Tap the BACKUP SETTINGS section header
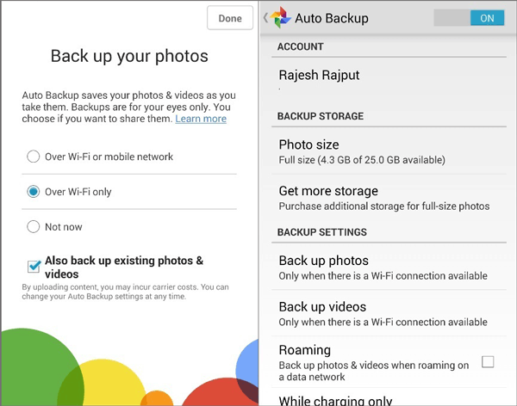The image size is (517, 406). [x=321, y=232]
